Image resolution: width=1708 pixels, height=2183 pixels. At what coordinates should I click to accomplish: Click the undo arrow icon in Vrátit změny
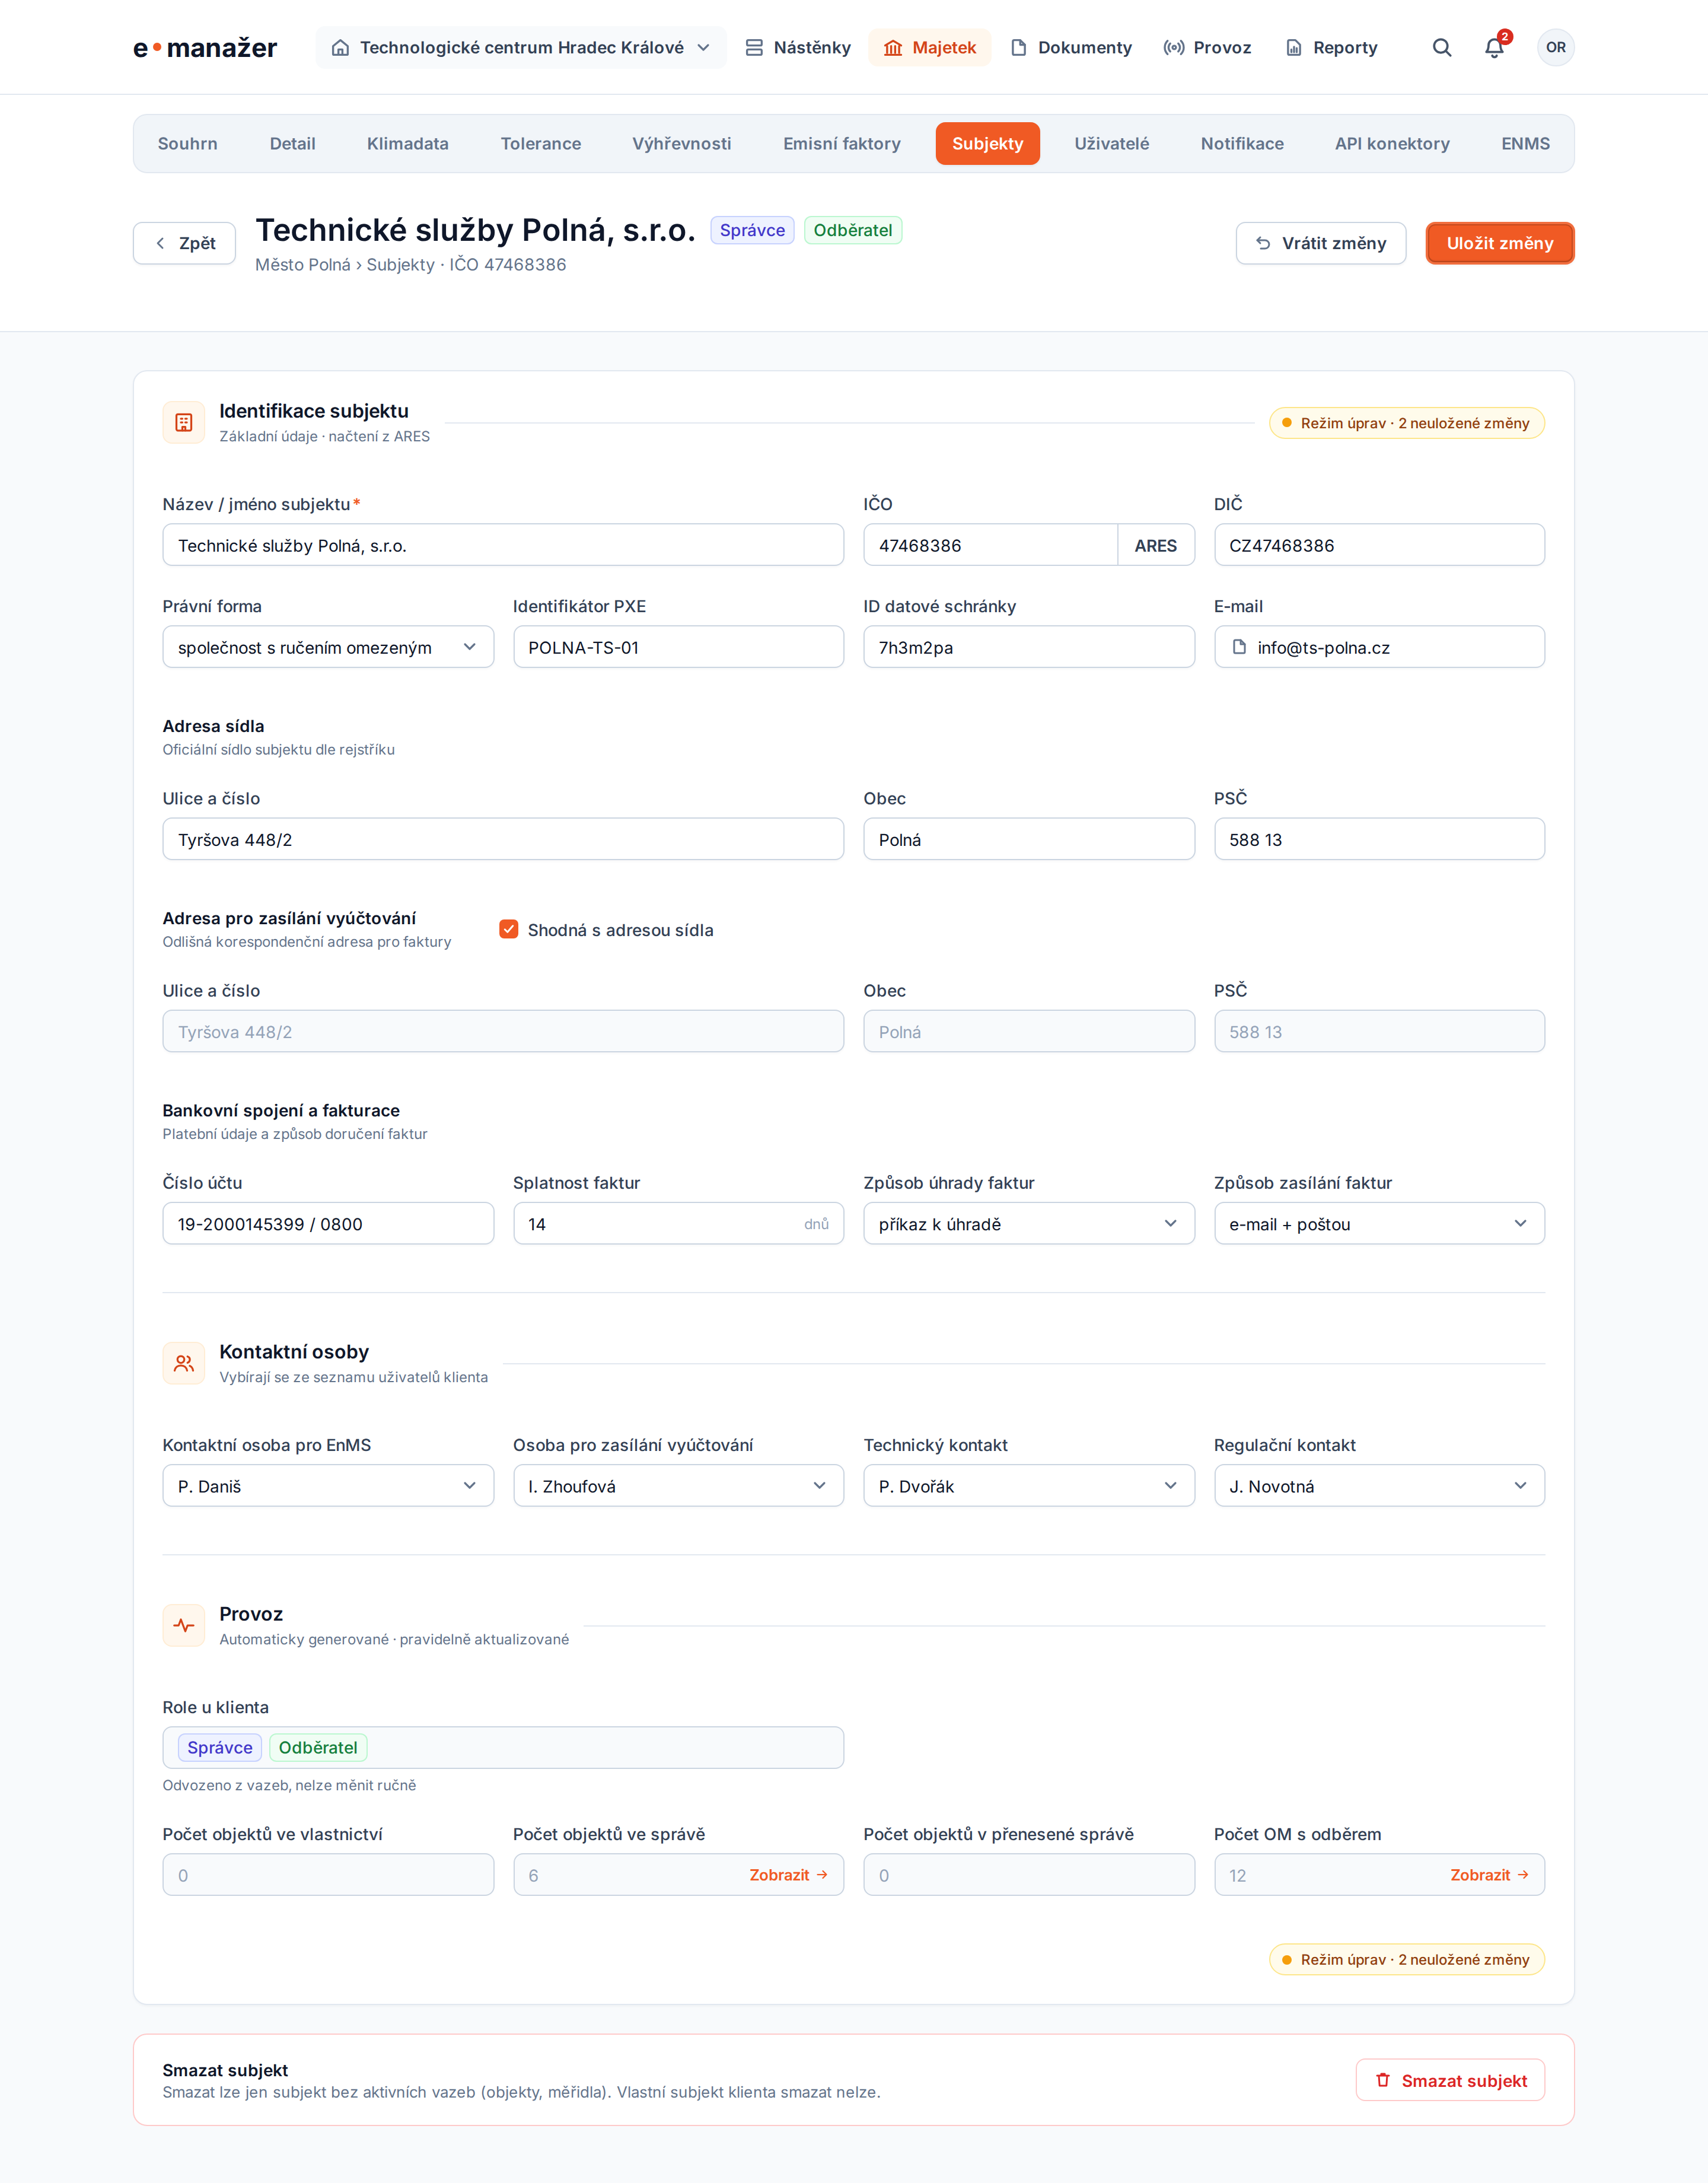(1263, 243)
